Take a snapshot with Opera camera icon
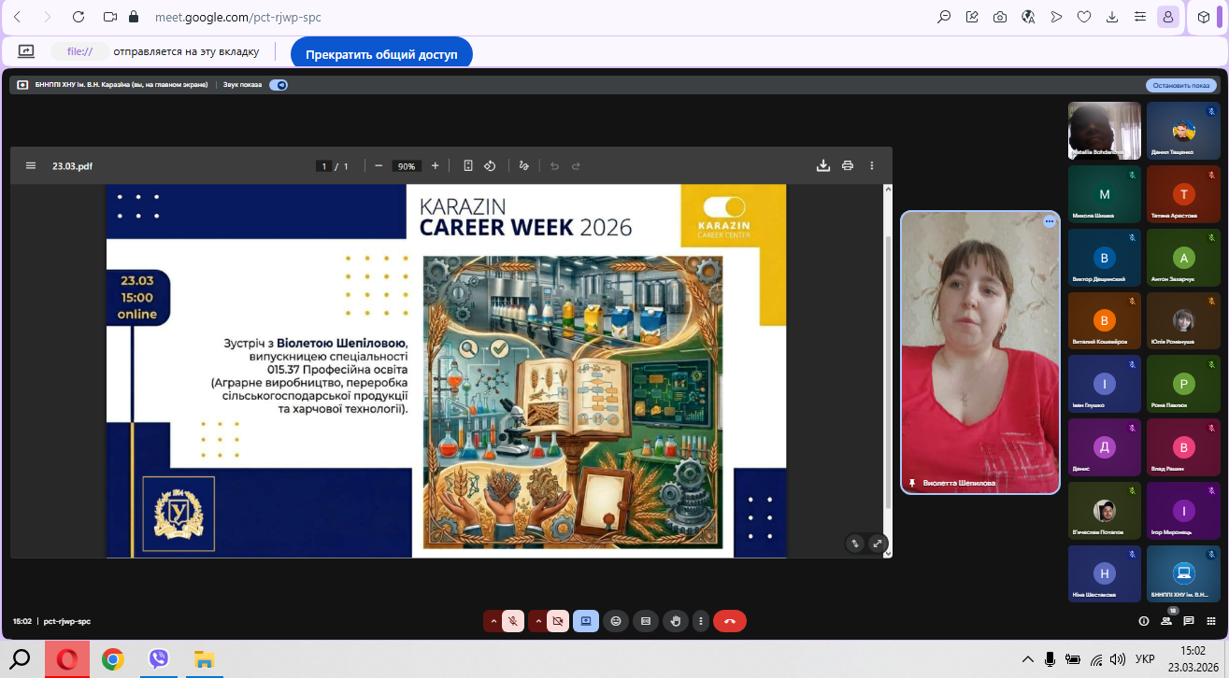Screen dimensions: 1229x678 pos(1000,17)
